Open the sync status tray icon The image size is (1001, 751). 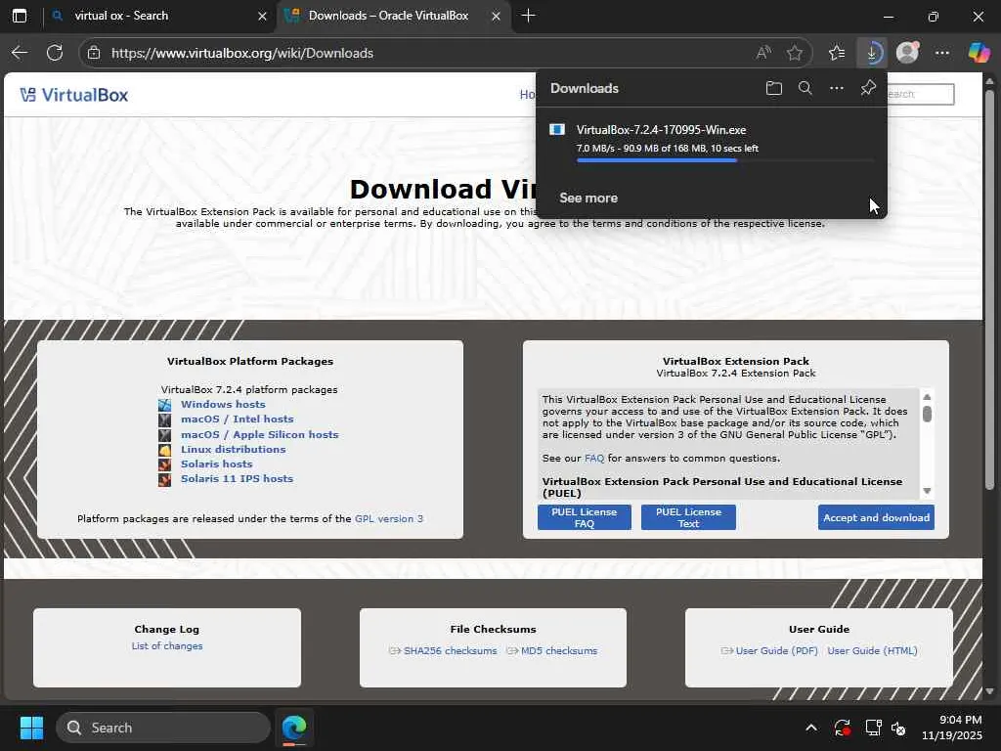pos(842,728)
